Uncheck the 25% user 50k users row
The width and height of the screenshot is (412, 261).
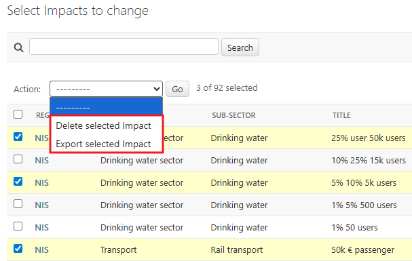click(18, 137)
